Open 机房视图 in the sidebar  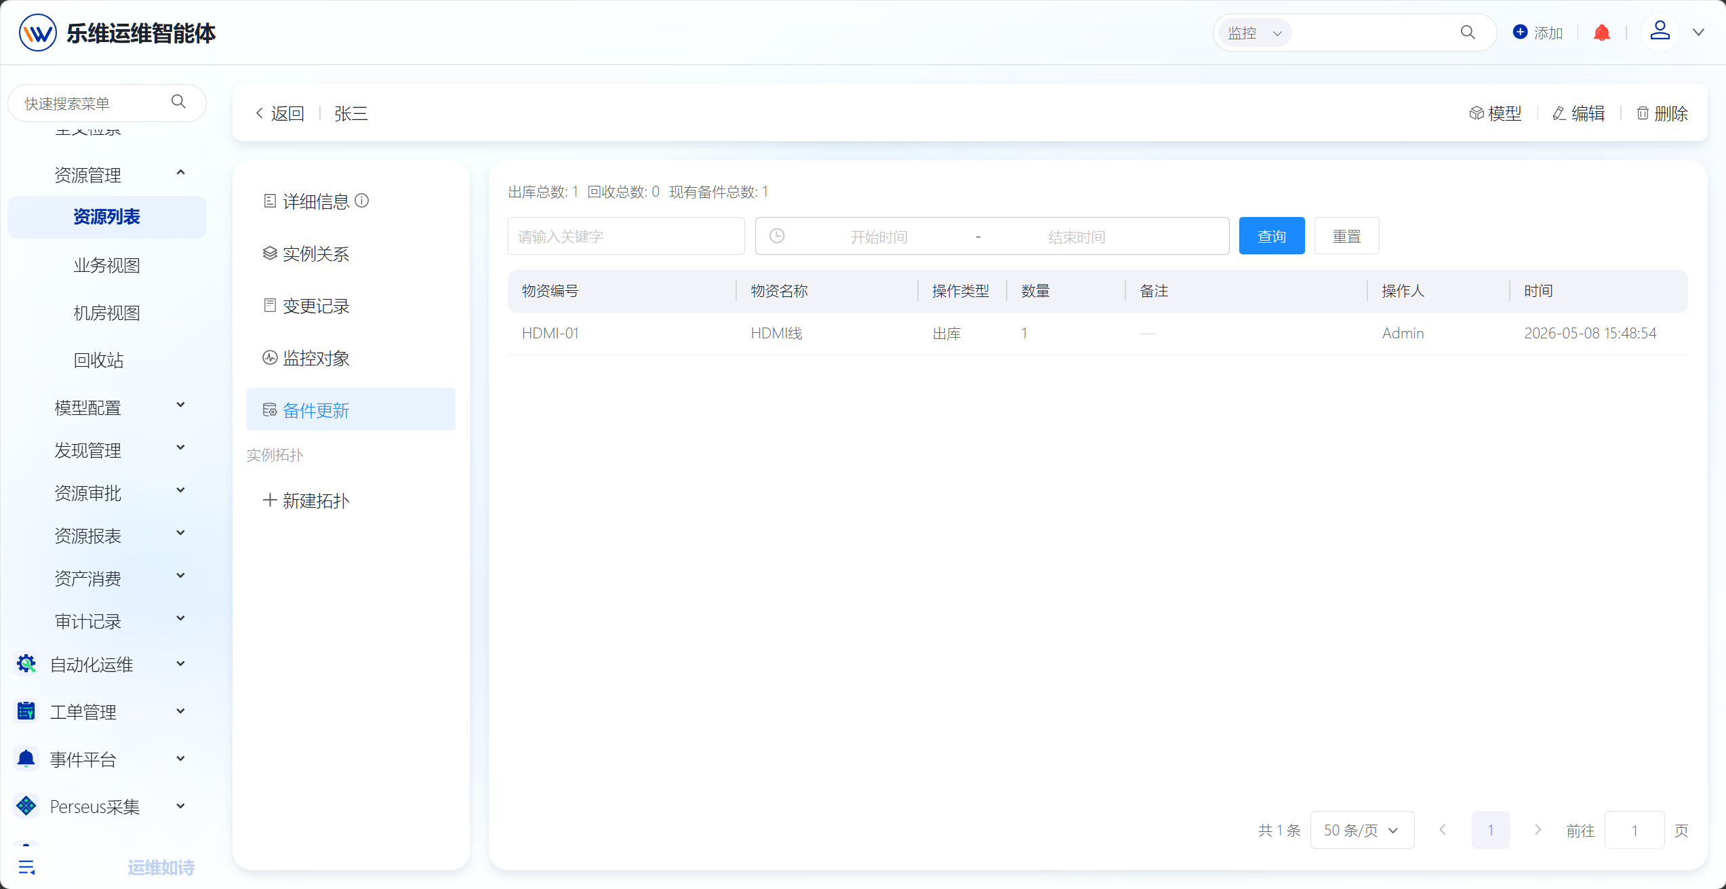107,313
